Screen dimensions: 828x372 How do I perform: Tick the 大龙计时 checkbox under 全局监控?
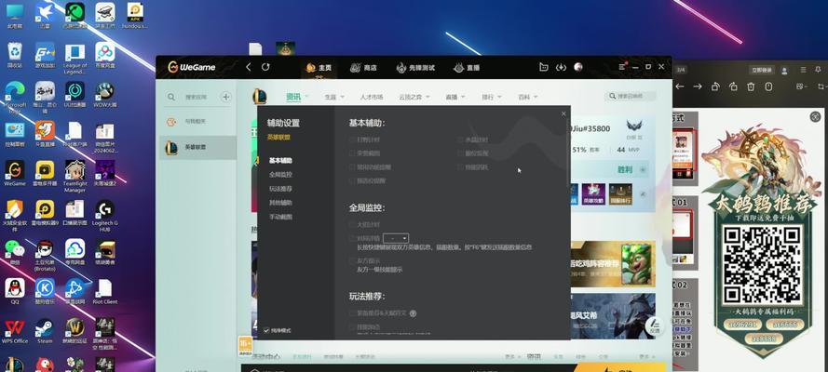352,224
